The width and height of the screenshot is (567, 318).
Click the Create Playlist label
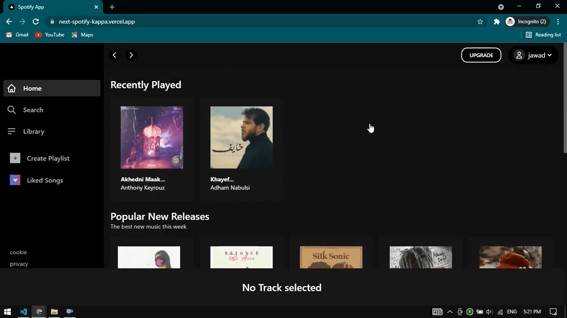tap(48, 158)
